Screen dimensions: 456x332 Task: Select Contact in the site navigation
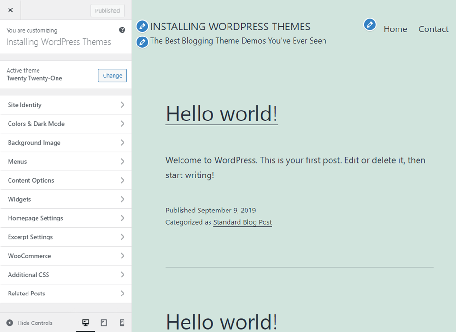[433, 29]
